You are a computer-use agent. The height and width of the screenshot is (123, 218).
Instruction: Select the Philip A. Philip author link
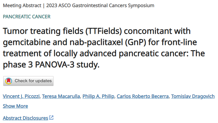pyautogui.click(x=98, y=96)
